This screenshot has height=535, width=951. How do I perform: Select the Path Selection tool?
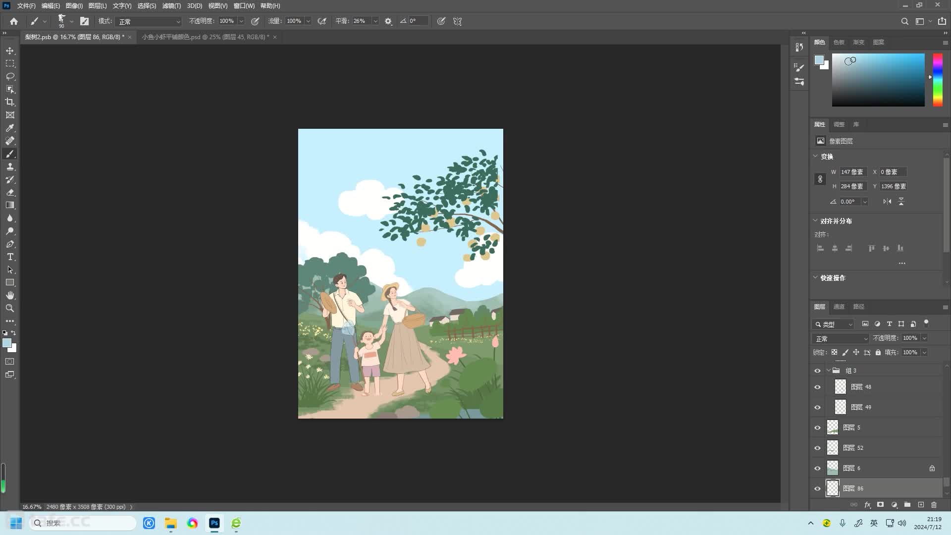(10, 270)
